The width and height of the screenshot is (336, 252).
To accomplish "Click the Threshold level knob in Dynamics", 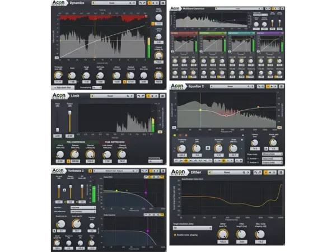I will pos(58,76).
